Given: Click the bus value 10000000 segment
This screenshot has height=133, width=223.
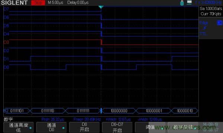Looking at the screenshot, I should [119, 111].
